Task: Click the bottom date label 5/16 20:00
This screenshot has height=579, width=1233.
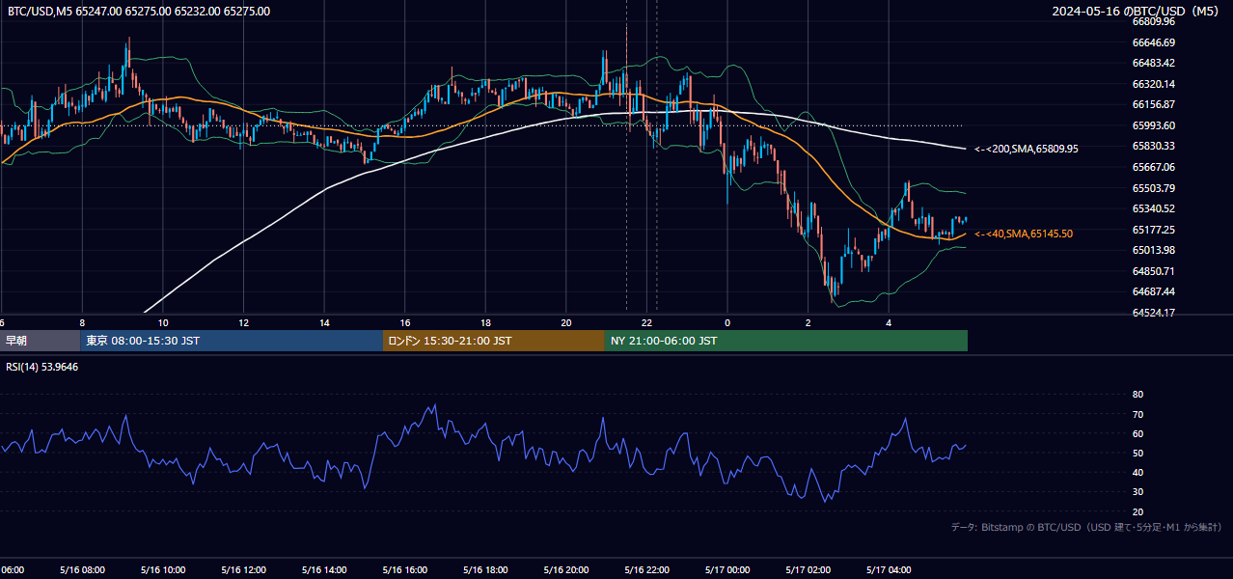Action: tap(566, 570)
